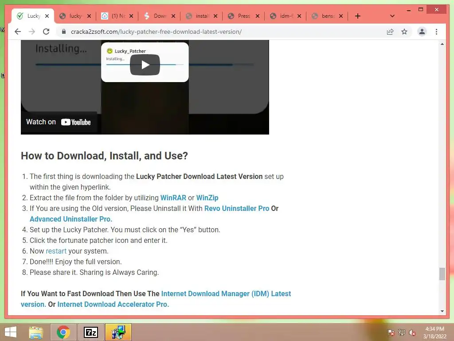Open the Chrome profile avatar

coord(422,32)
